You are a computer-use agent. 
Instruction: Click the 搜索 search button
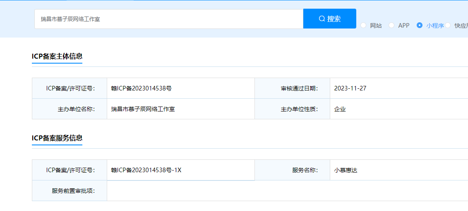pyautogui.click(x=329, y=19)
